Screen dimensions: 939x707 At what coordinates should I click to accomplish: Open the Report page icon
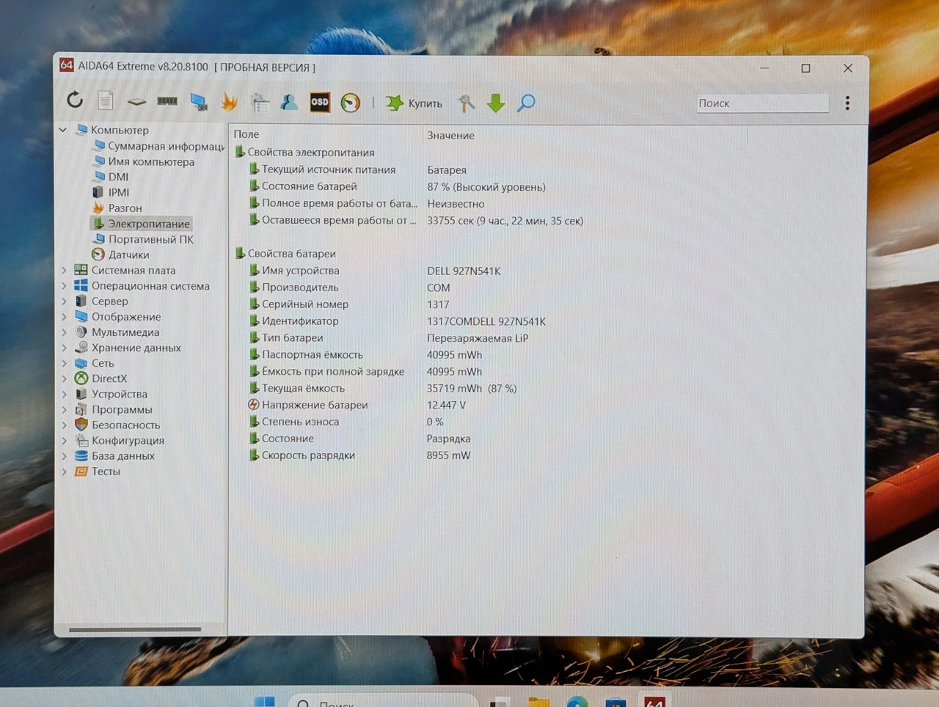[x=106, y=100]
